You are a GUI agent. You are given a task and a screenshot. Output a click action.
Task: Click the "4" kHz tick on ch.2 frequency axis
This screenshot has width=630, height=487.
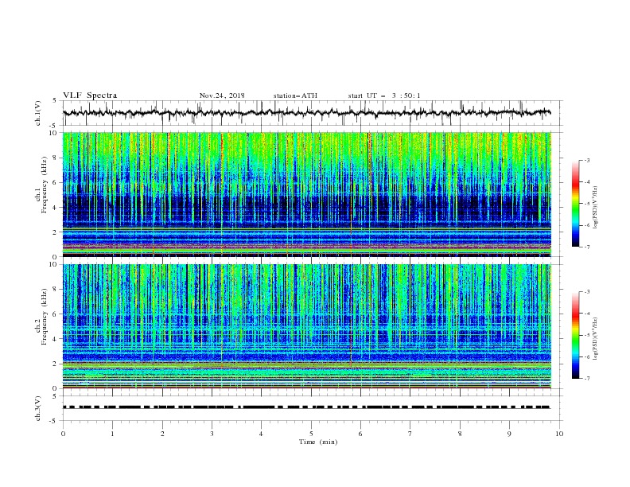(x=56, y=339)
